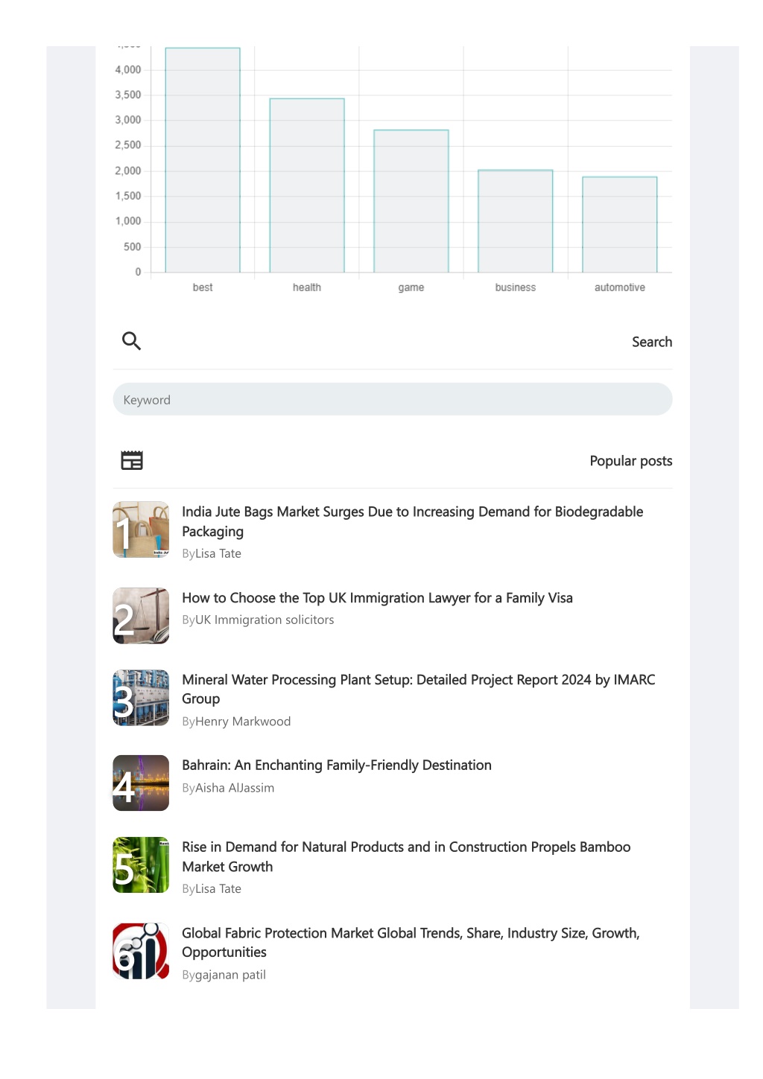Click the magnifying glass search icon
This screenshot has width=763, height=1079.
[x=131, y=341]
